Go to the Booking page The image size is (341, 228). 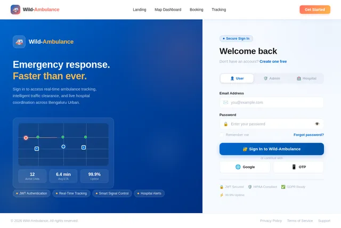[x=197, y=10]
